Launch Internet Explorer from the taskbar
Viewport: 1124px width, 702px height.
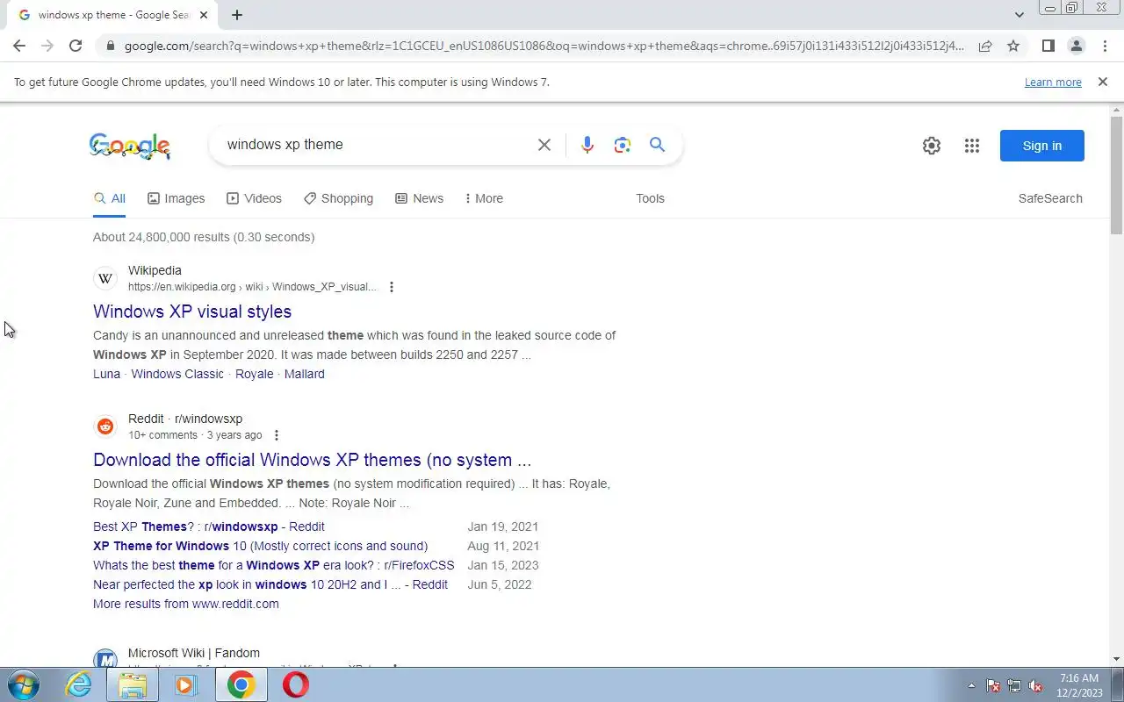point(79,684)
